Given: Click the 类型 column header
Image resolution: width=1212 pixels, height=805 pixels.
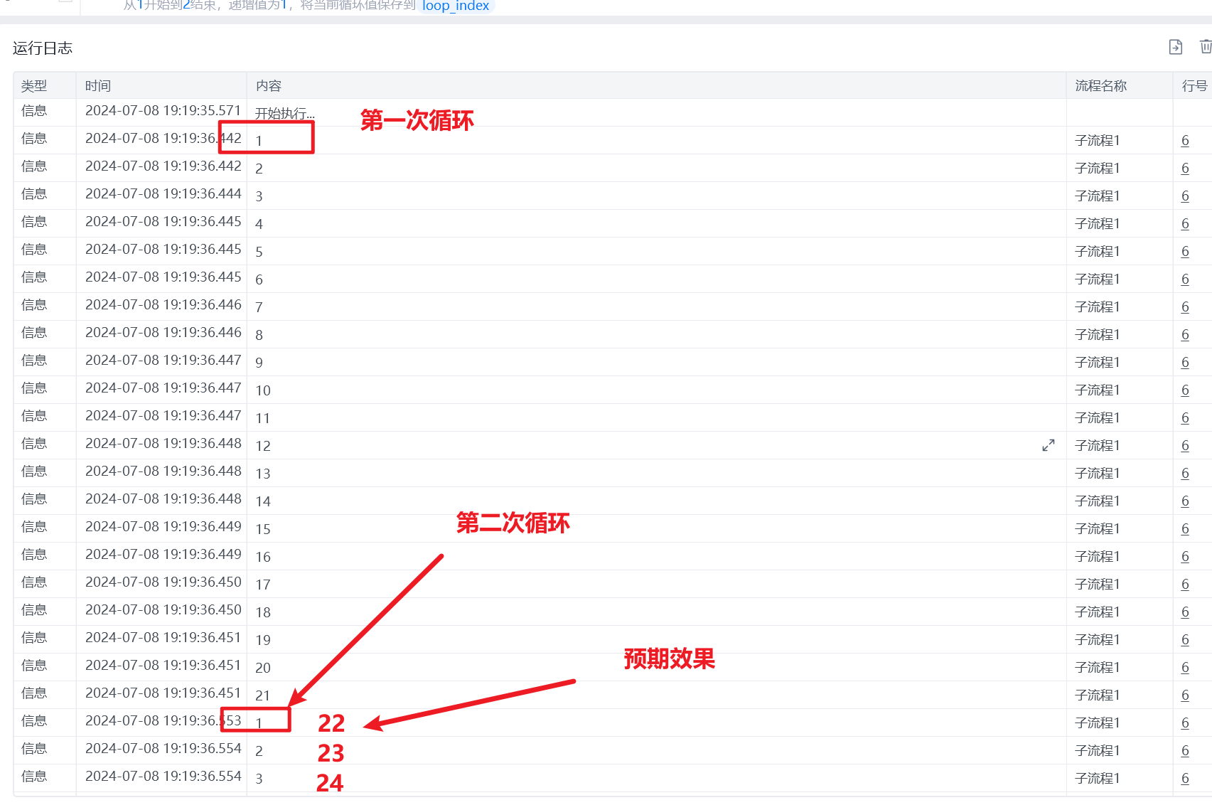Looking at the screenshot, I should point(34,86).
